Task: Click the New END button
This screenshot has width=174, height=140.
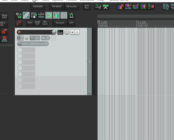Action: tap(5, 16)
